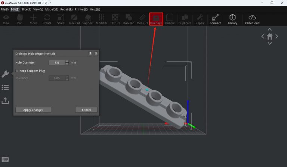Open the Edit menu
The height and width of the screenshot is (167, 287).
click(15, 9)
